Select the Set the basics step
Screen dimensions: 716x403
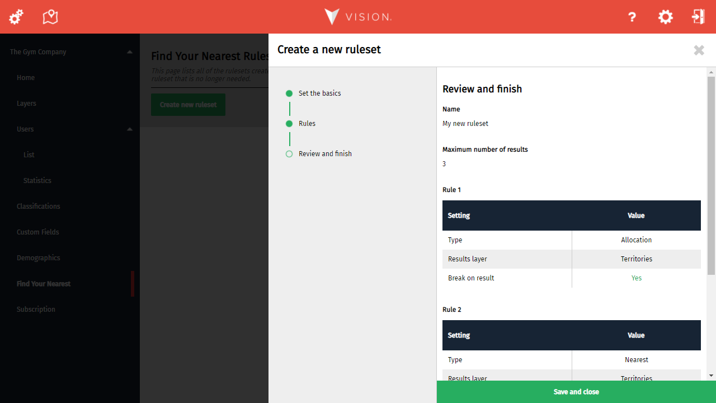(x=319, y=93)
